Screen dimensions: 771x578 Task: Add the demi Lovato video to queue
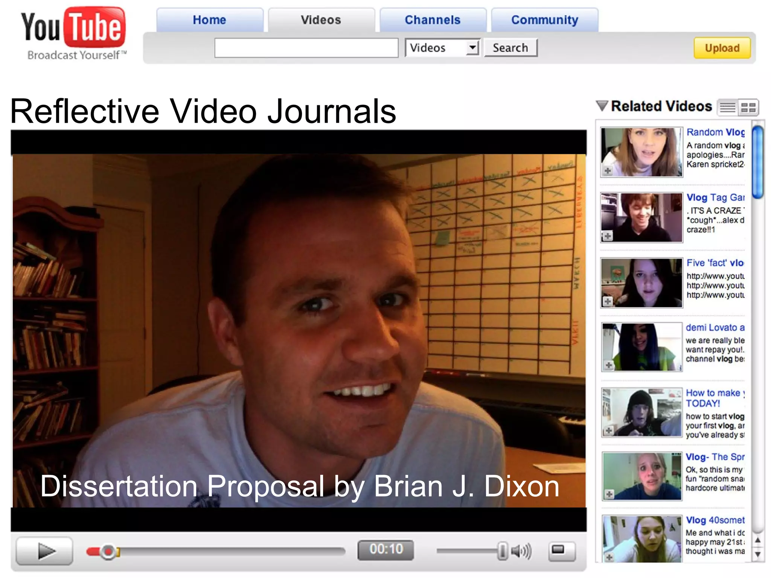[609, 365]
